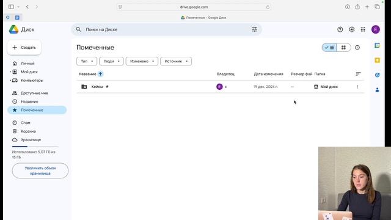Click Мой диск location in Кейсы row
Image resolution: width=391 pixels, height=220 pixels.
pyautogui.click(x=326, y=87)
